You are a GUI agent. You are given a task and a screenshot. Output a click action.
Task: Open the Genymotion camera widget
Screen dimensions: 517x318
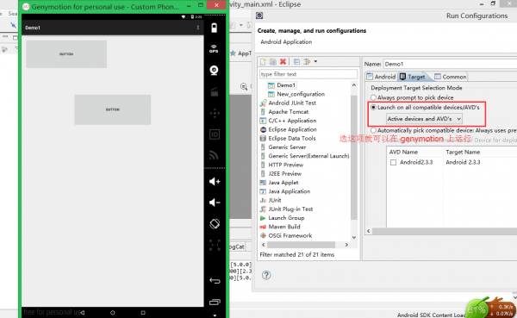(215, 71)
